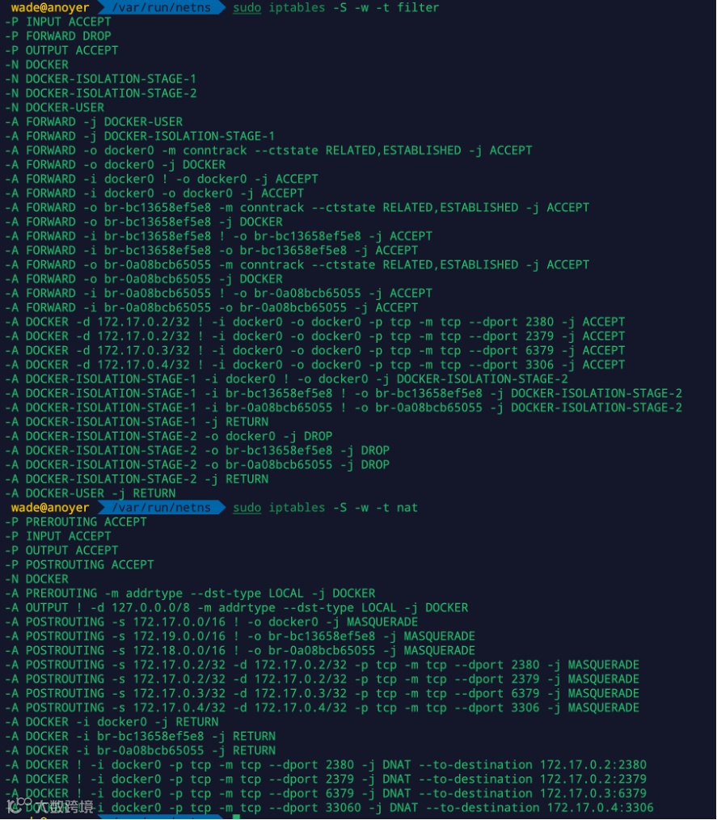Image resolution: width=717 pixels, height=820 pixels.
Task: Click PREROUTING addrtype LOCAL -j DOCKER rule
Action: [x=190, y=594]
